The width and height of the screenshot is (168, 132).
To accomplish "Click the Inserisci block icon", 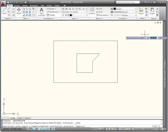I will pos(92,11).
